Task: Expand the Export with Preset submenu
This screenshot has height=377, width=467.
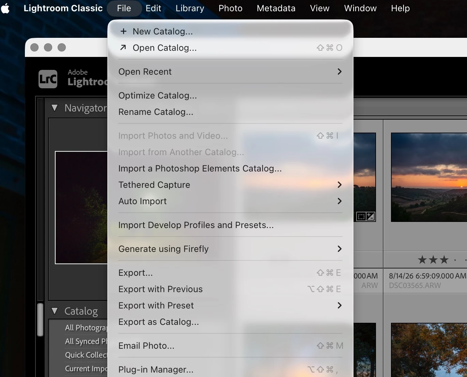Action: coord(230,305)
